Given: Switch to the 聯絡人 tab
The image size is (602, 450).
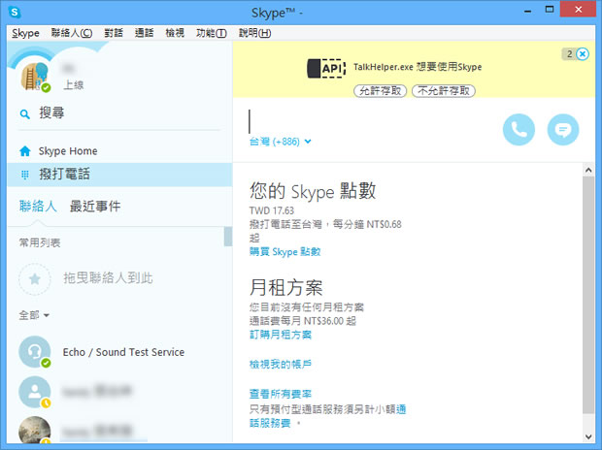Looking at the screenshot, I should pos(38,207).
